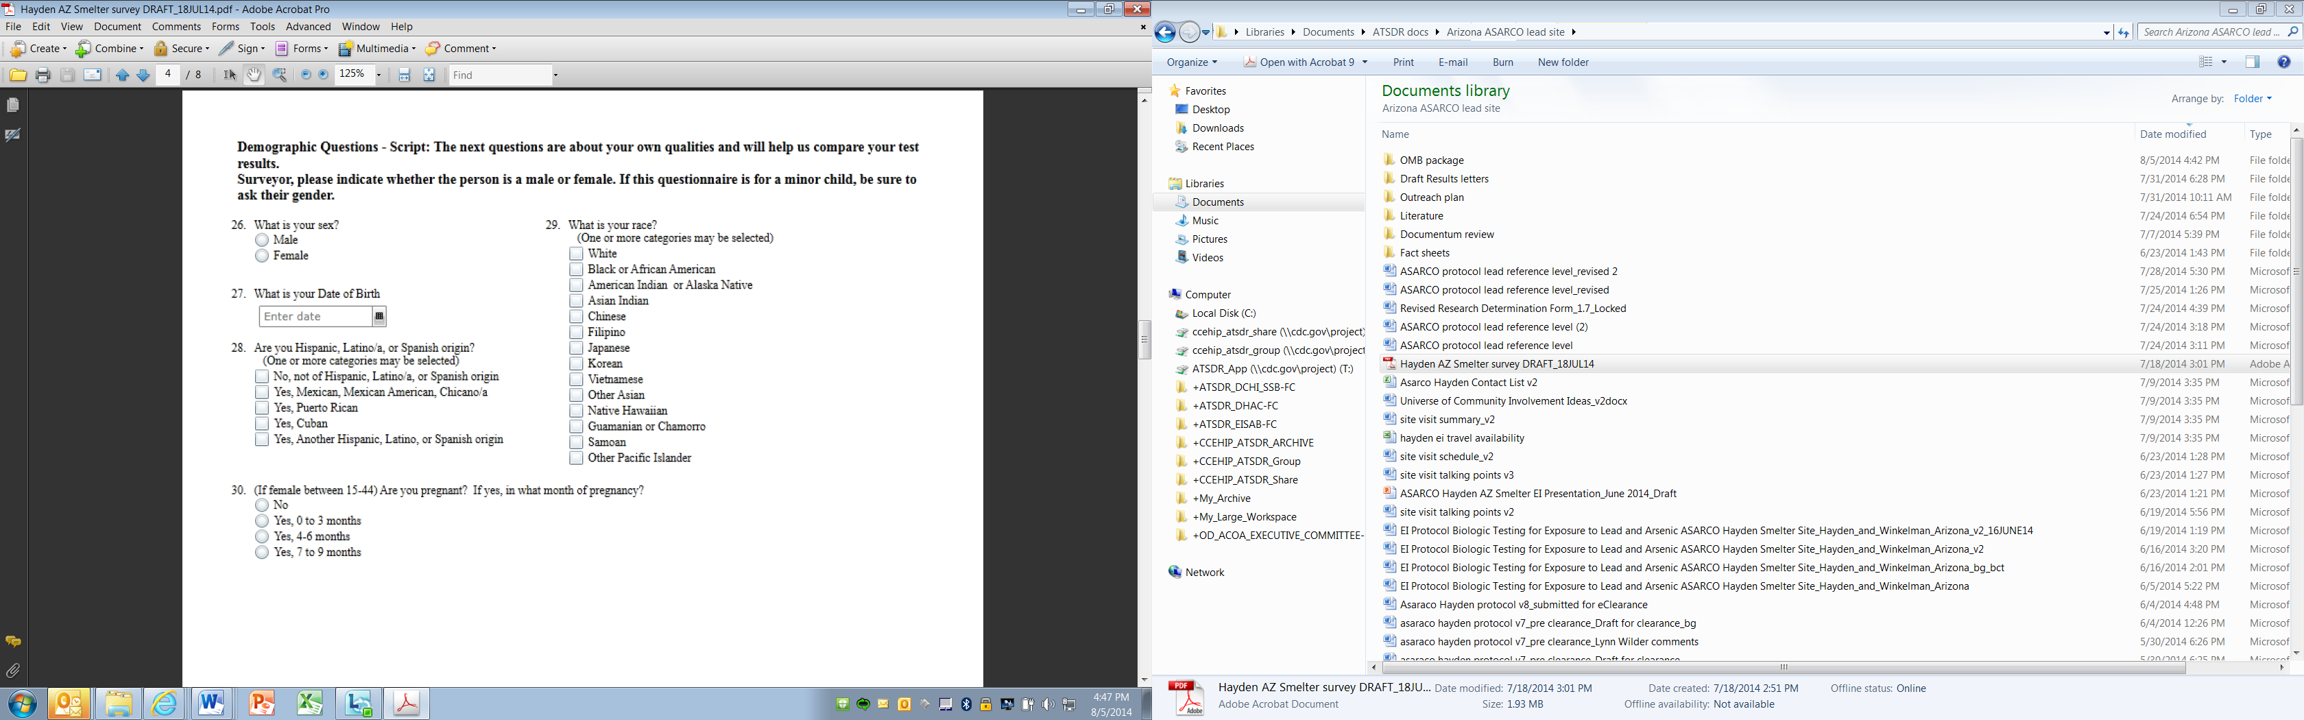This screenshot has width=2304, height=720.
Task: Open the Arrange by Folder dropdown
Action: tap(2252, 98)
